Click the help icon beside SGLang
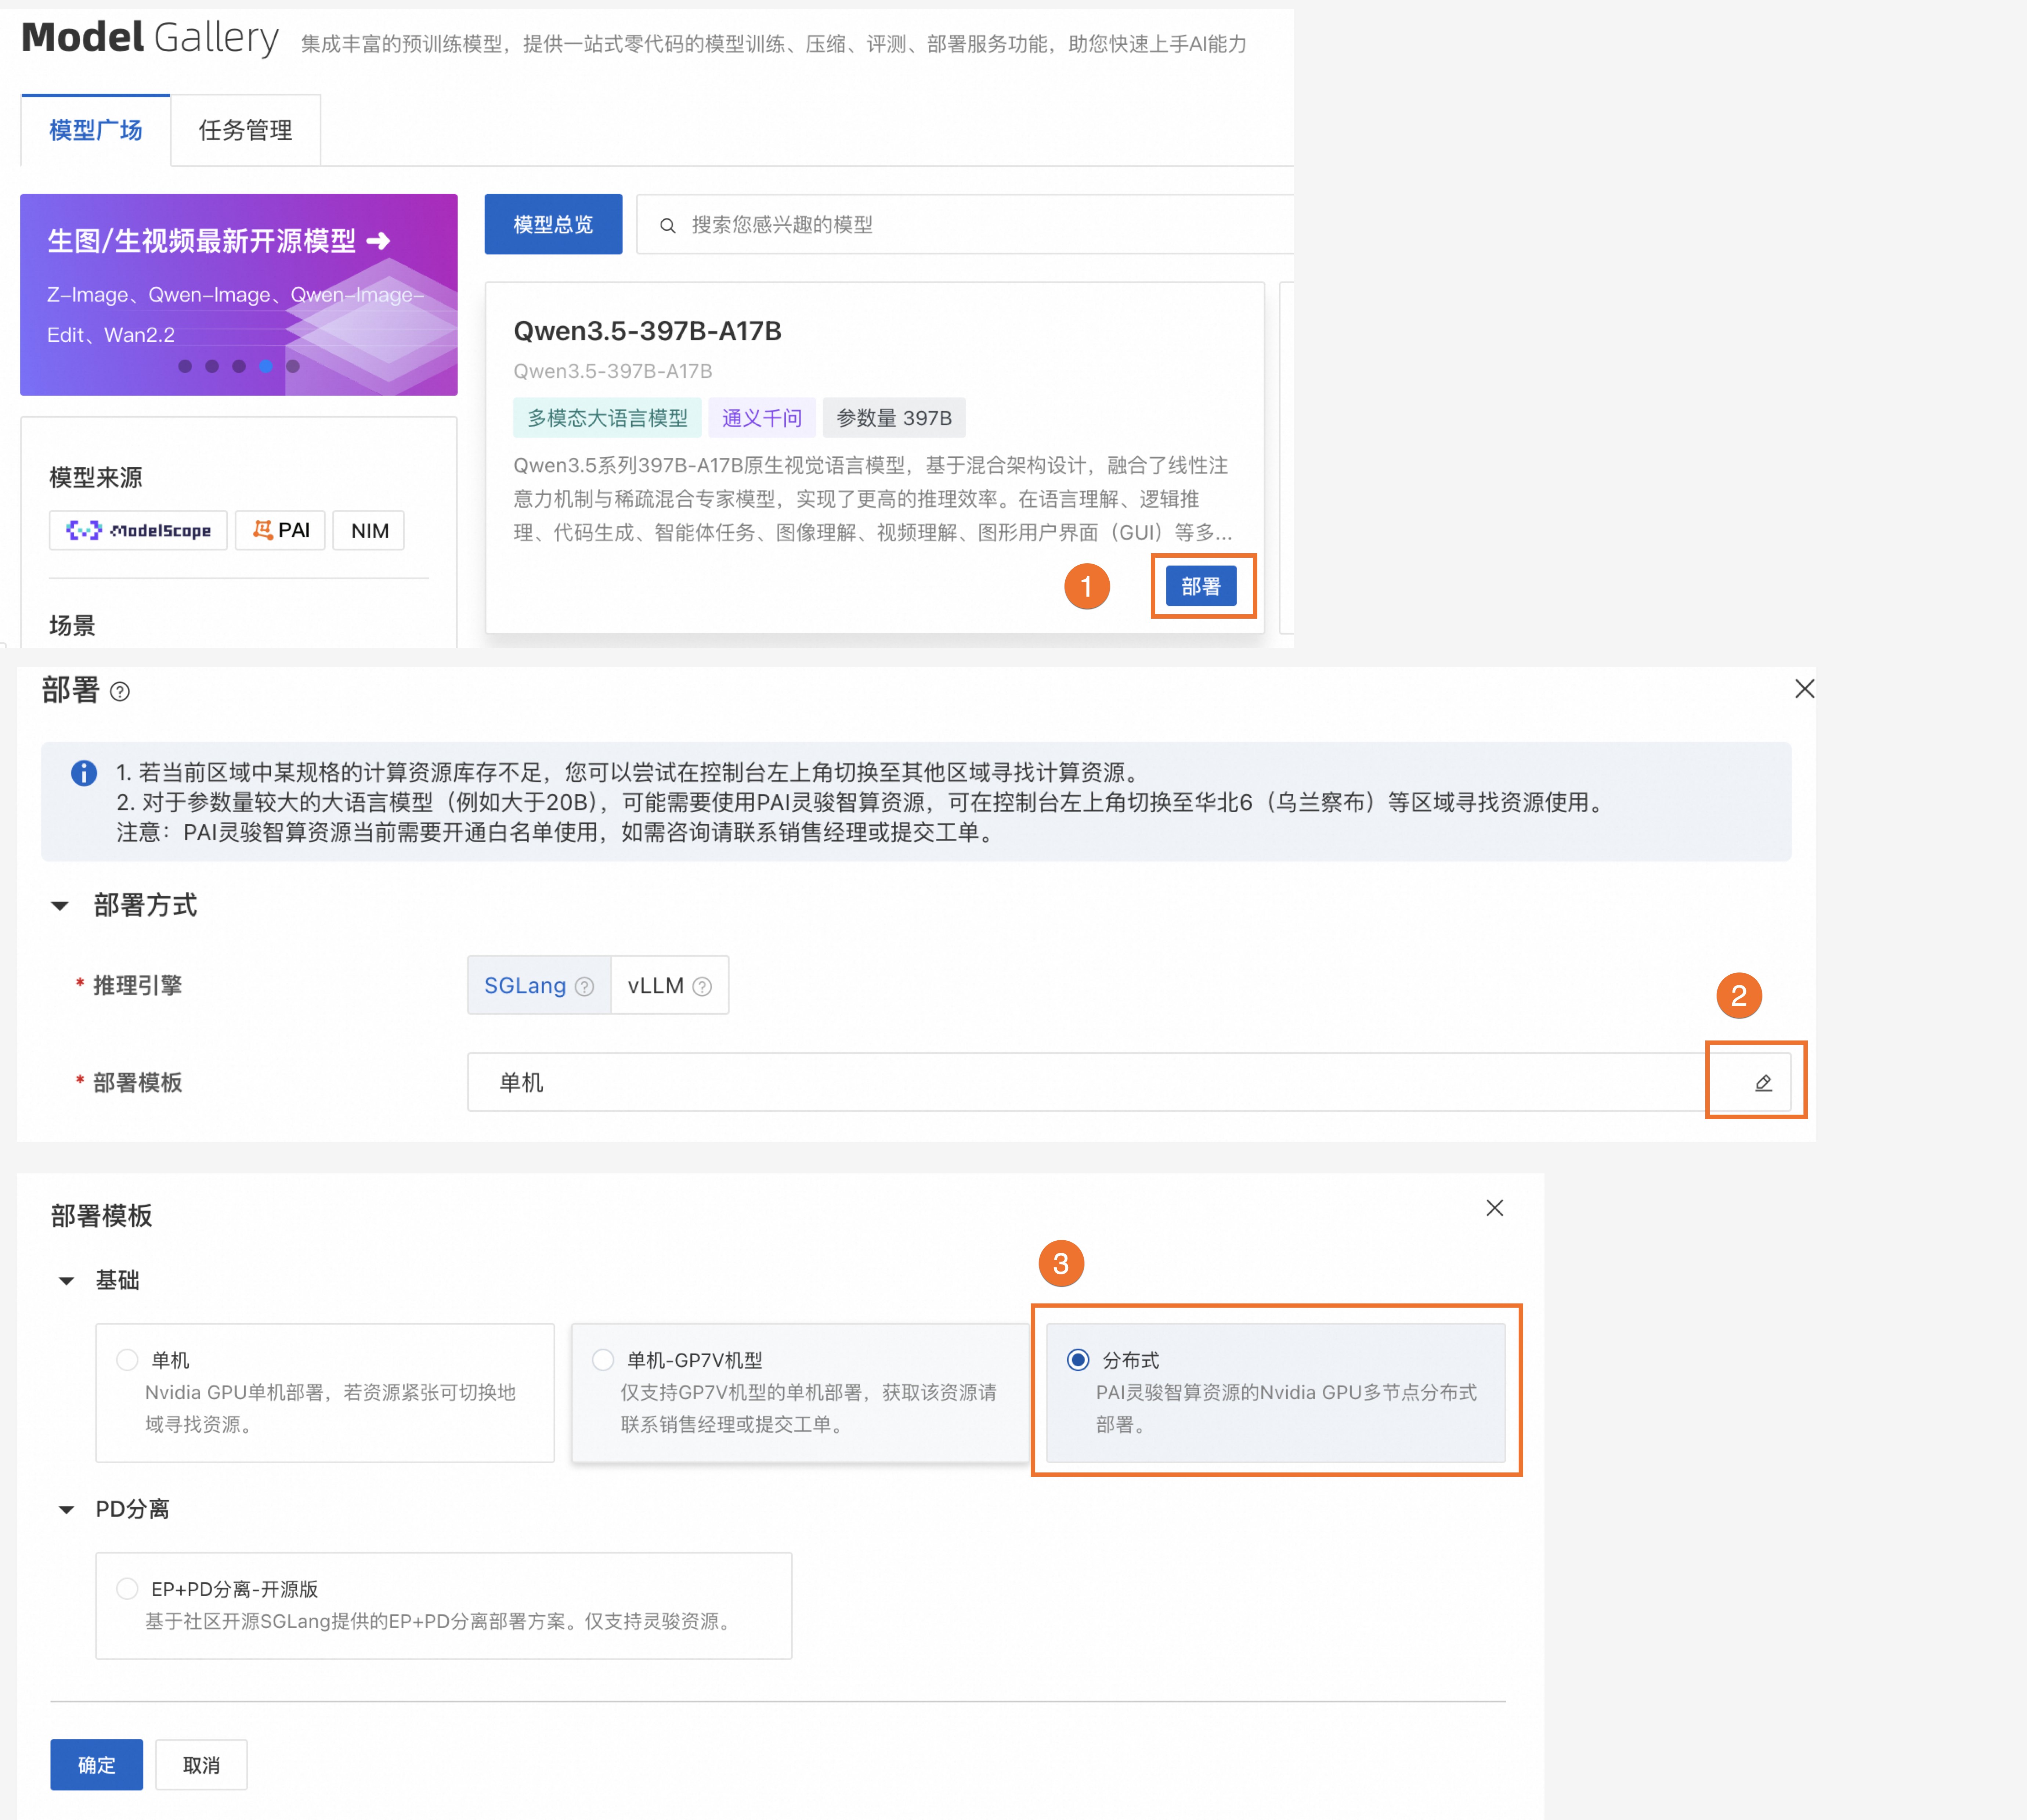The width and height of the screenshot is (2027, 1820). tap(585, 987)
